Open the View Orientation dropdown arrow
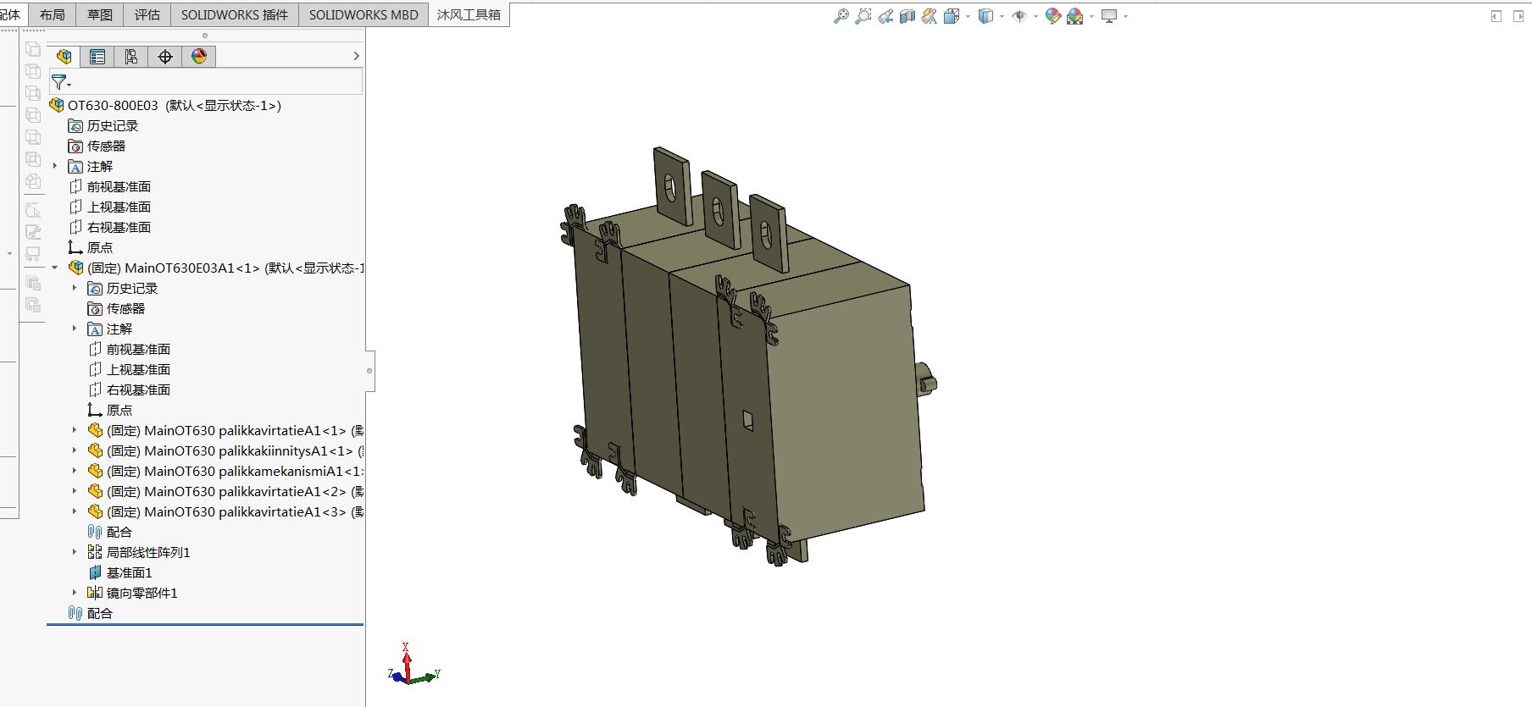This screenshot has height=707, width=1532. coord(968,16)
